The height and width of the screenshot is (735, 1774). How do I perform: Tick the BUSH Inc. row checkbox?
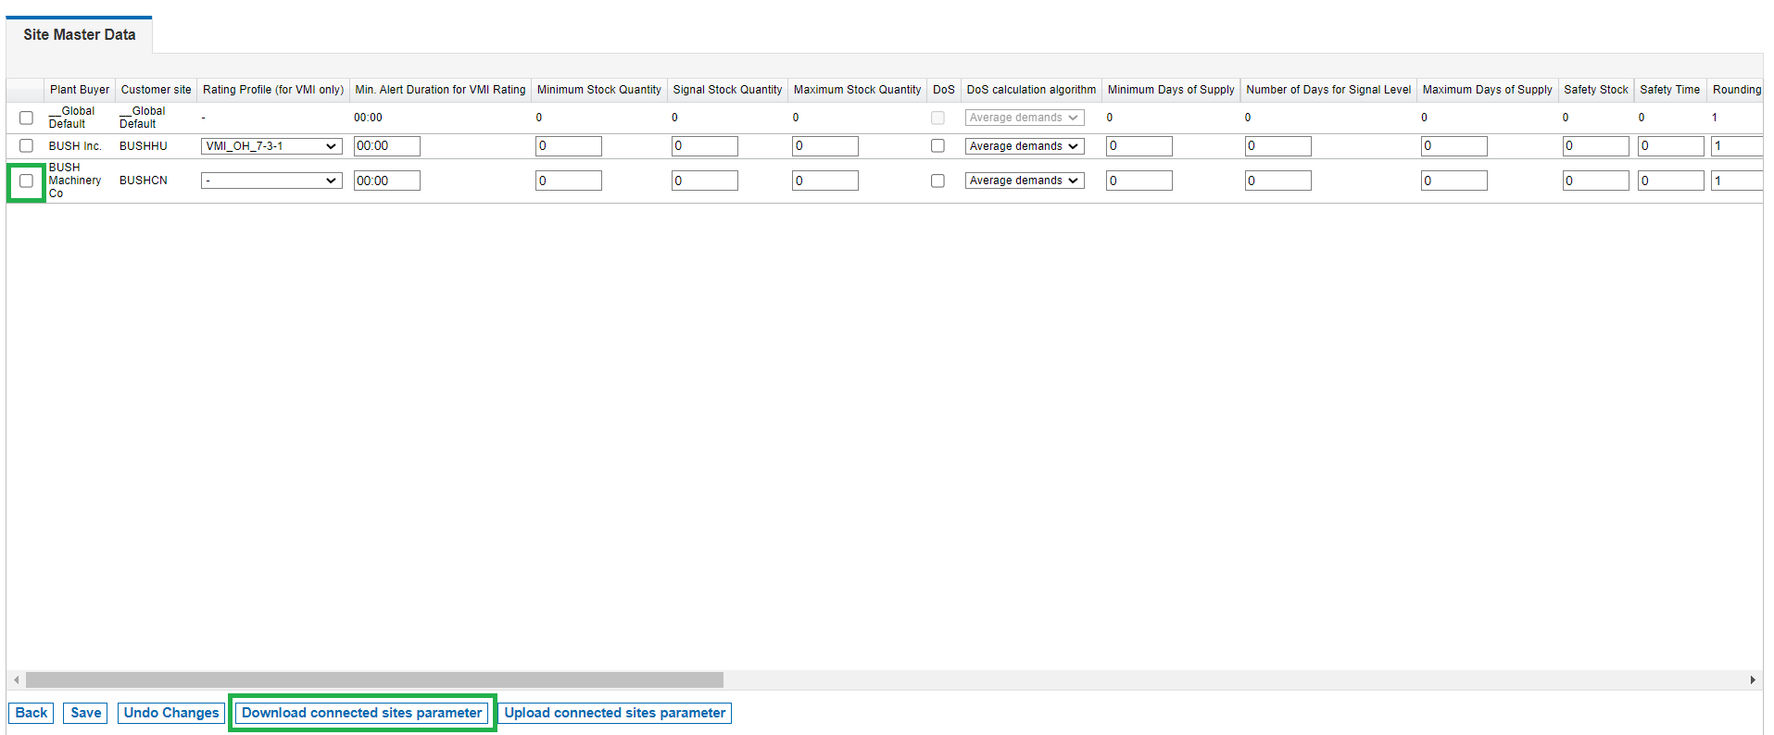[26, 146]
